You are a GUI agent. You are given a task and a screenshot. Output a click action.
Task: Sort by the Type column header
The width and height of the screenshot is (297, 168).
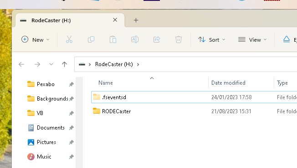[282, 83]
